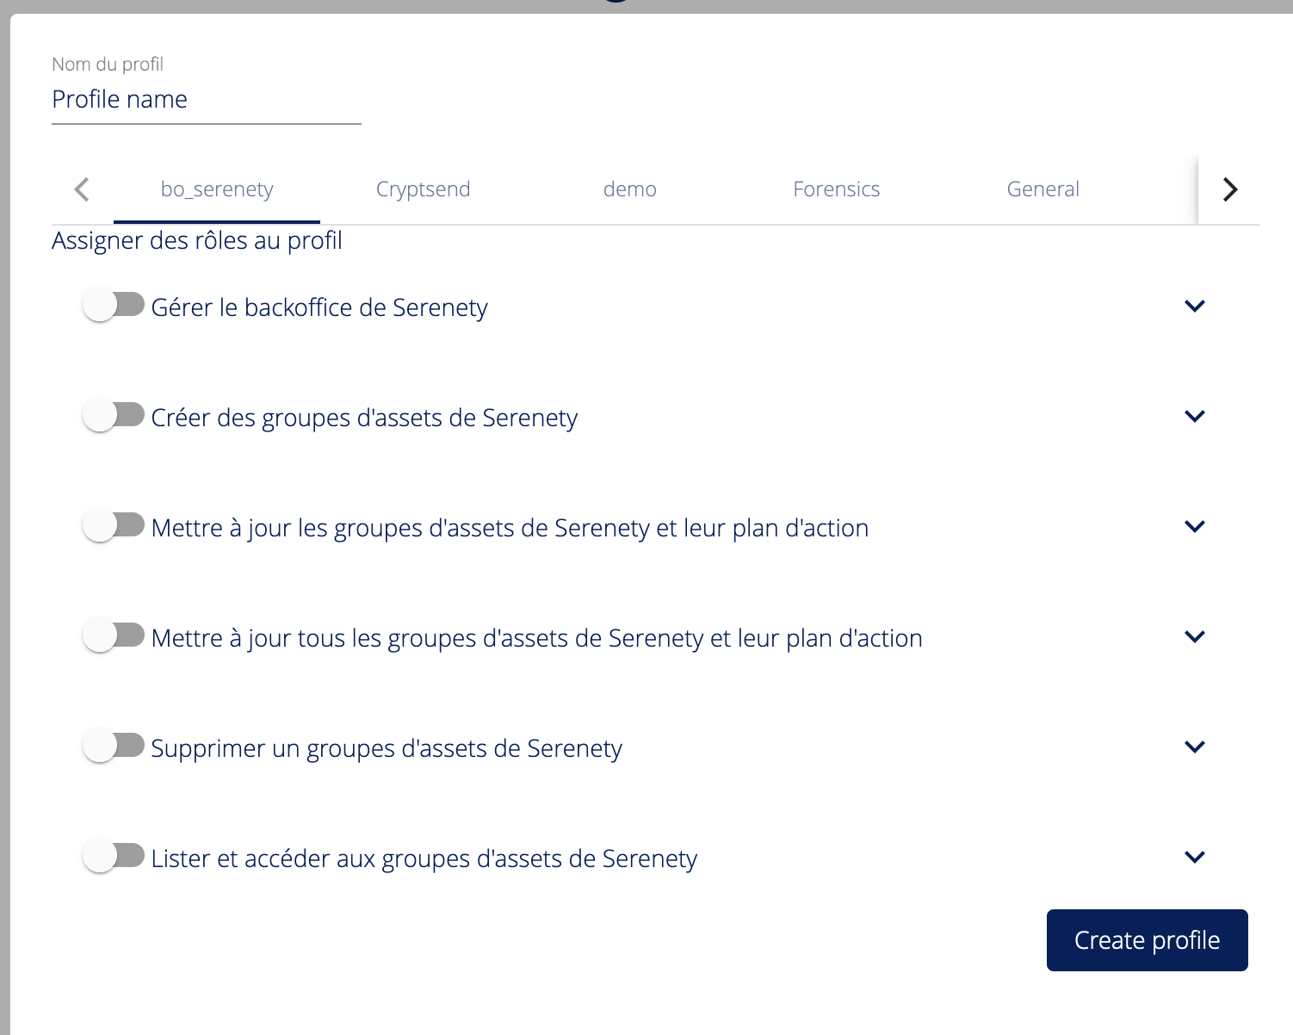Viewport: 1293px width, 1035px height.
Task: Toggle Supprimer un groupes d'assets role
Action: [x=113, y=746]
